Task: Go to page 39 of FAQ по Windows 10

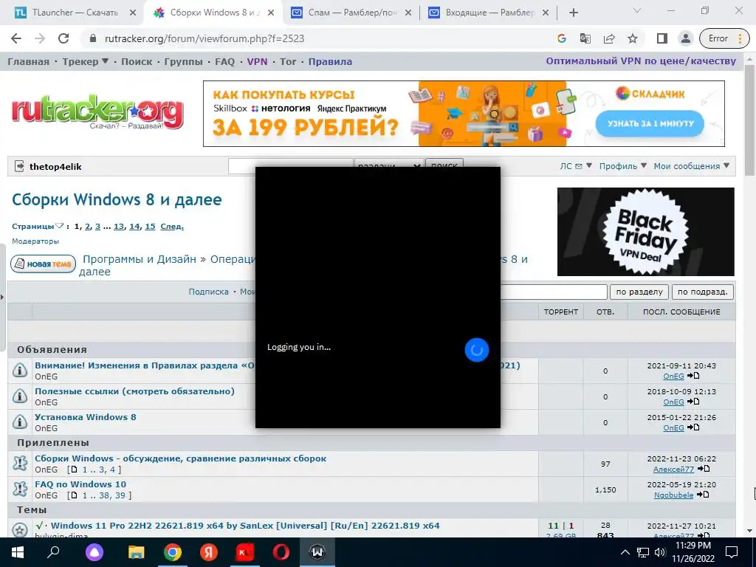Action: pos(120,495)
